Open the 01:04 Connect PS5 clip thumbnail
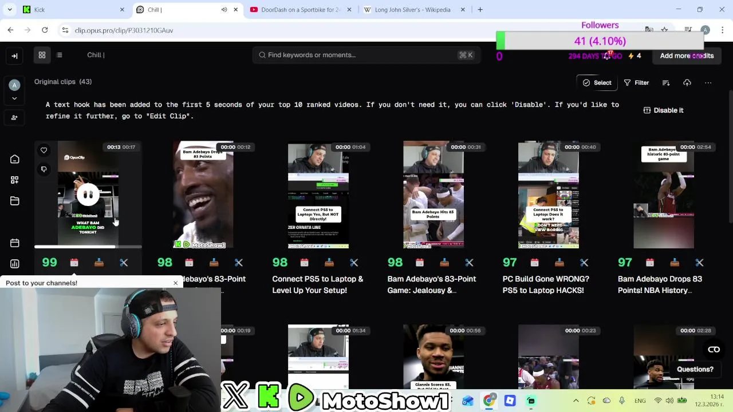733x412 pixels. (318, 195)
